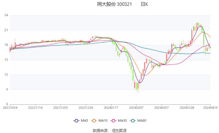The image size is (219, 133).
Task: Click the 24 y-axis value label
Action: click(6, 15)
